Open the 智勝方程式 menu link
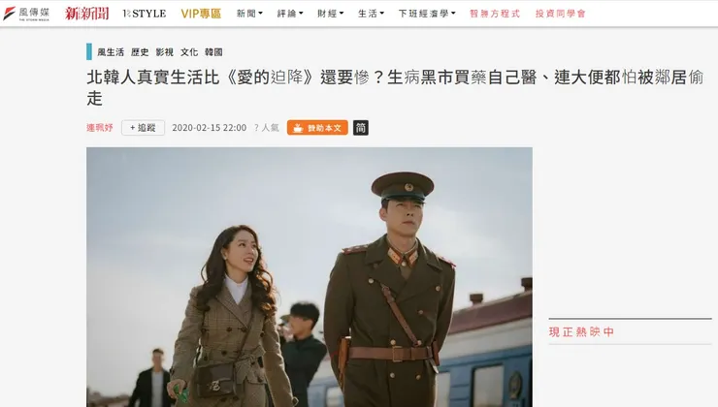This screenshot has width=718, height=407. pyautogui.click(x=495, y=14)
